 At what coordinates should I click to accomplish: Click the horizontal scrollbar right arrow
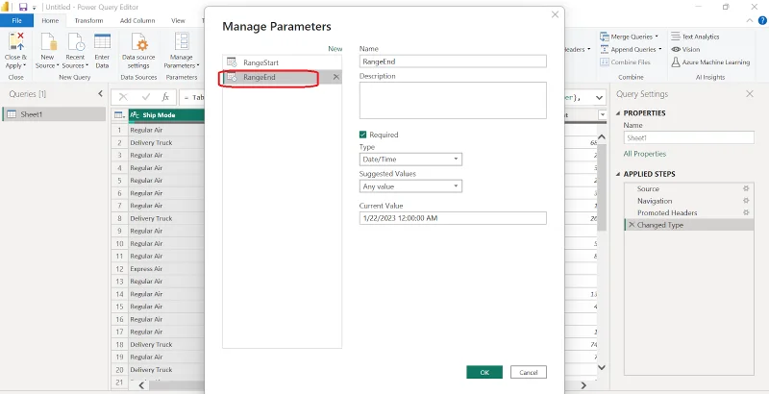[583, 385]
